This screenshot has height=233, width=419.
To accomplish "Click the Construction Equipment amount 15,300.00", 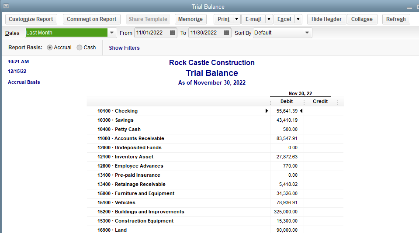I will tap(287, 221).
